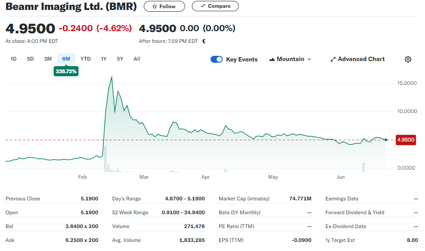Screen dimensions: 425x251
Task: Click the volume bar in June
Action: tap(363, 167)
